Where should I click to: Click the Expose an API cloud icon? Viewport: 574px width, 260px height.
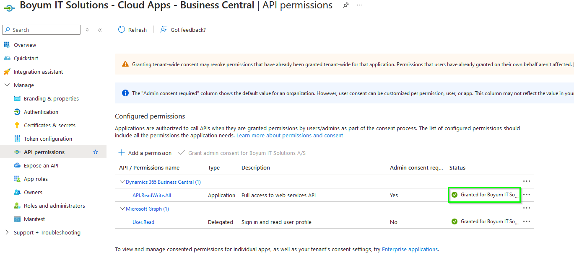(17, 165)
